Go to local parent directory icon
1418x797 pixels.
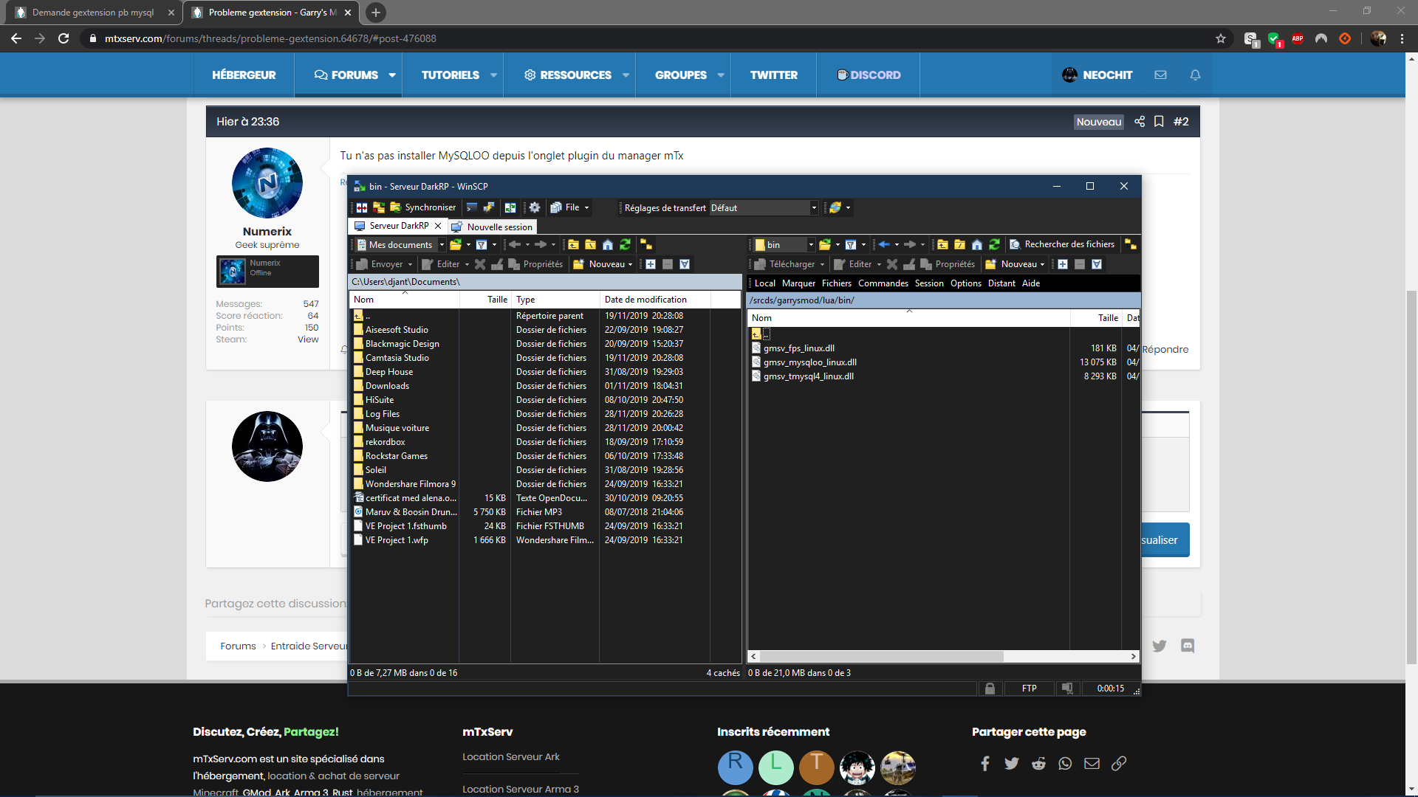point(573,245)
